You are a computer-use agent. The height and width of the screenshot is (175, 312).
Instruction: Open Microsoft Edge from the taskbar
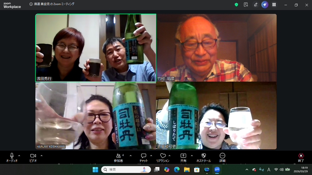[x=176, y=170]
